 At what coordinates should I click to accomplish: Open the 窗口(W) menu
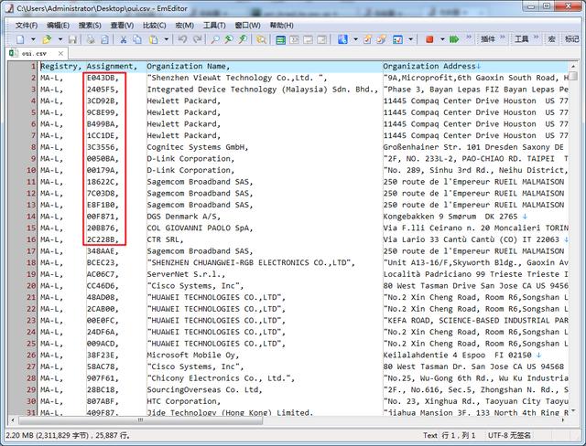247,26
